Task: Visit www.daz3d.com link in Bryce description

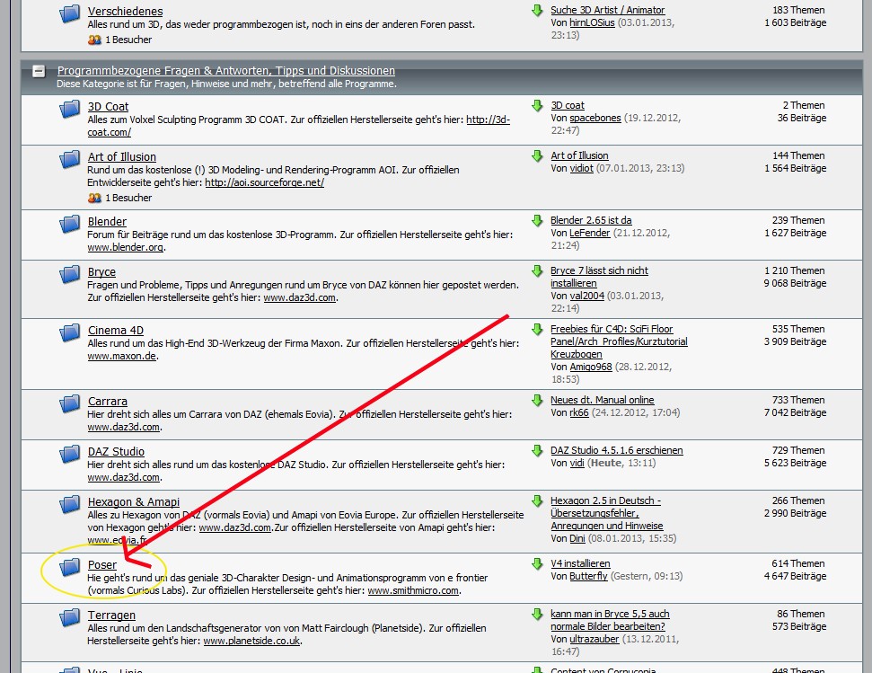Action: point(299,297)
